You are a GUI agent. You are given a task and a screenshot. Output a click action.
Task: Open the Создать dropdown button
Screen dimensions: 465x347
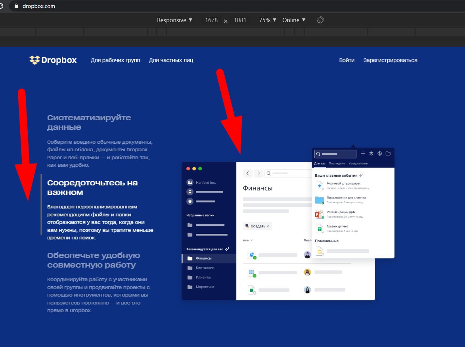[257, 226]
